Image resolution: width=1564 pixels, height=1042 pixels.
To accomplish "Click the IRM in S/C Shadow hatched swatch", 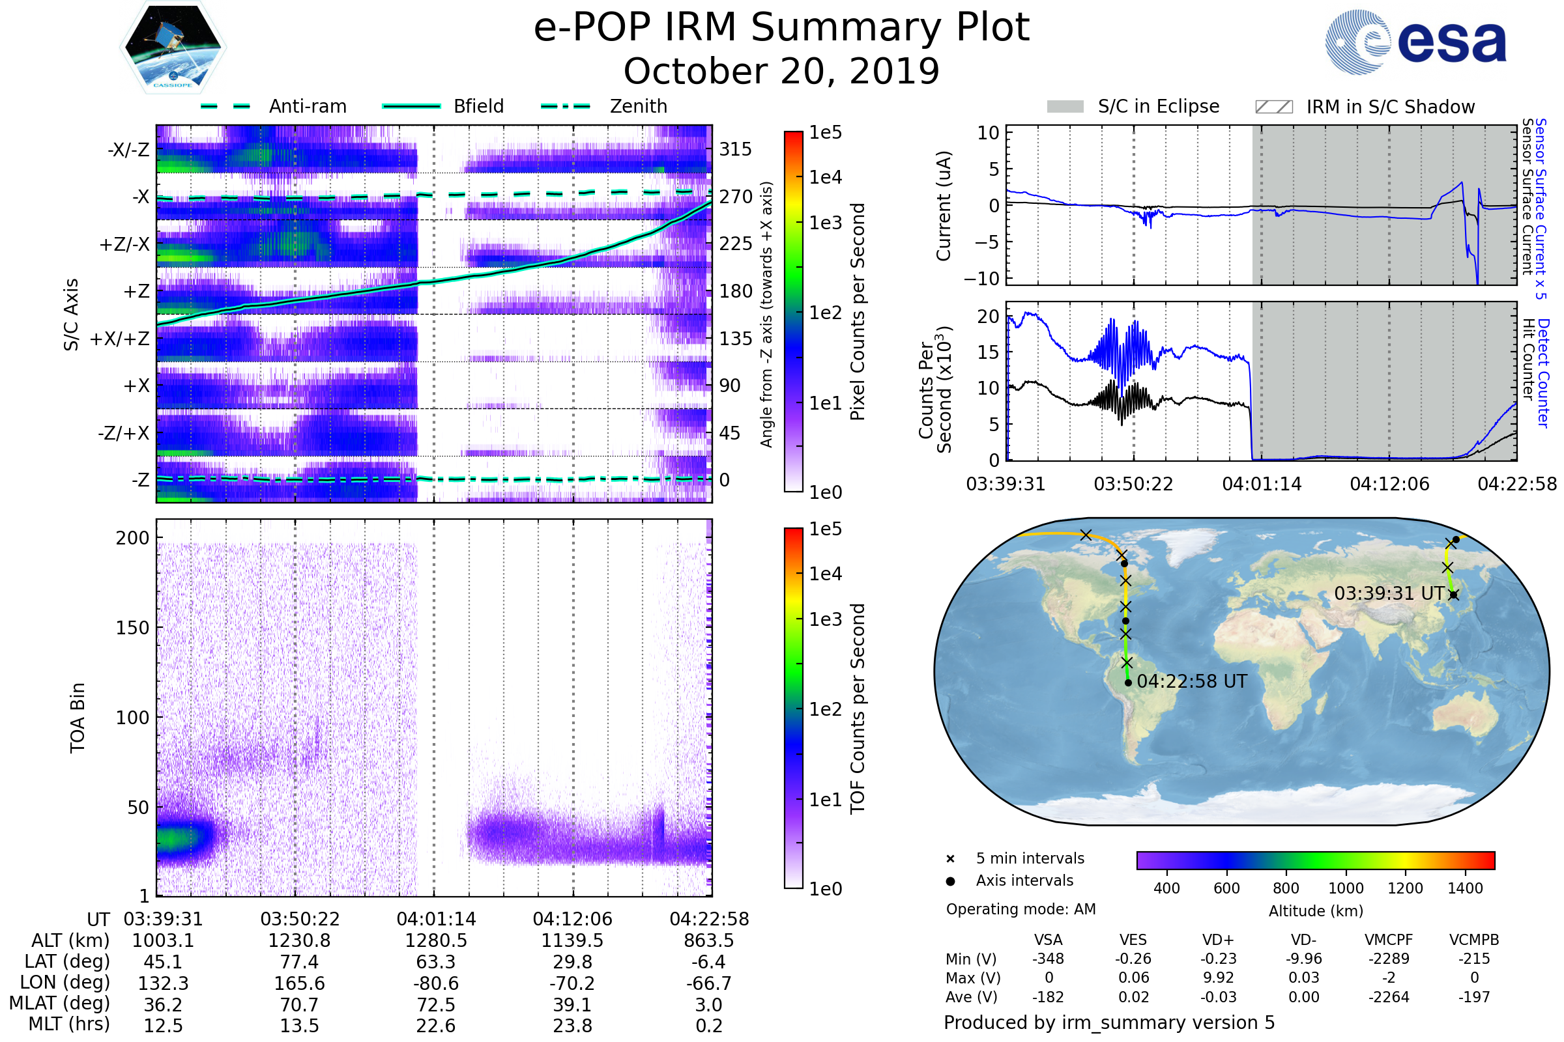I will click(x=1274, y=107).
